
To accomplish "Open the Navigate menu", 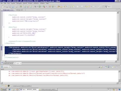I will (x=19, y=3).
